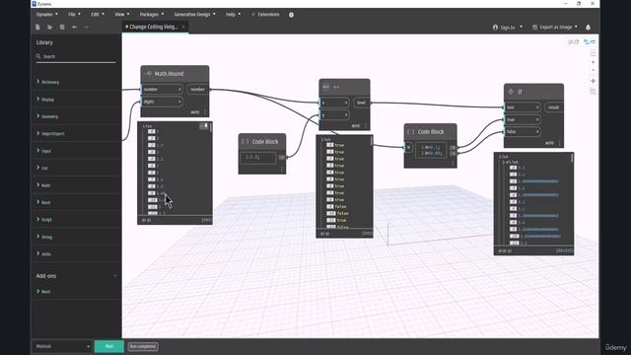The width and height of the screenshot is (631, 355).
Task: Click the plus icon beside Add-ons
Action: tap(115, 276)
